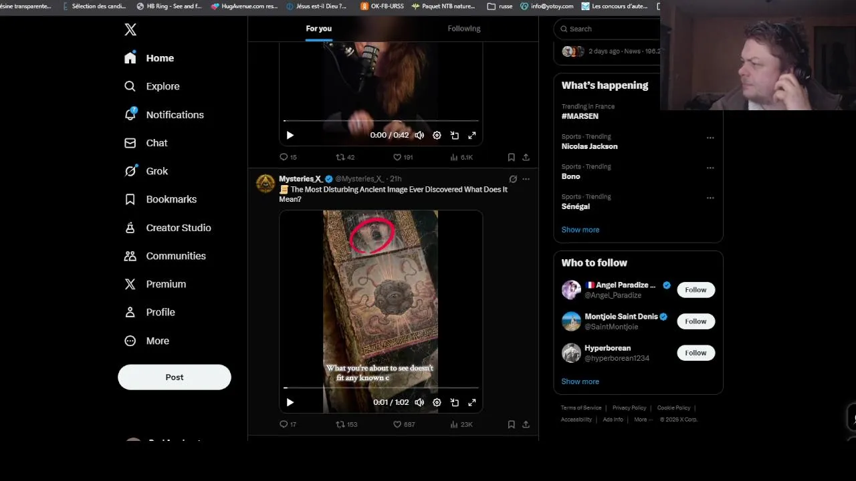Screen dimensions: 856x481
Task: Bookmark the Mysteries_X_ post
Action: pos(511,424)
